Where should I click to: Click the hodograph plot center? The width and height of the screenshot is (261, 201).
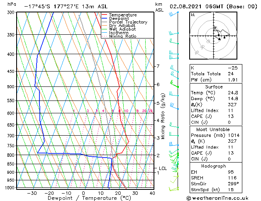click(x=214, y=36)
